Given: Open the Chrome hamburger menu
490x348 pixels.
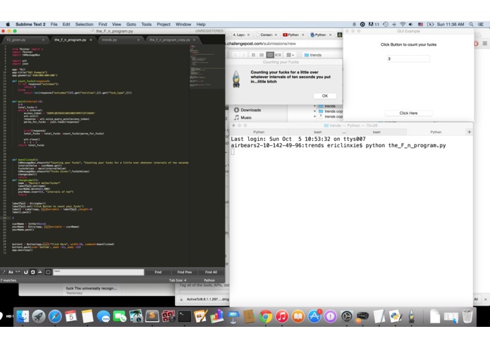Looking at the screenshot, I should 484,44.
